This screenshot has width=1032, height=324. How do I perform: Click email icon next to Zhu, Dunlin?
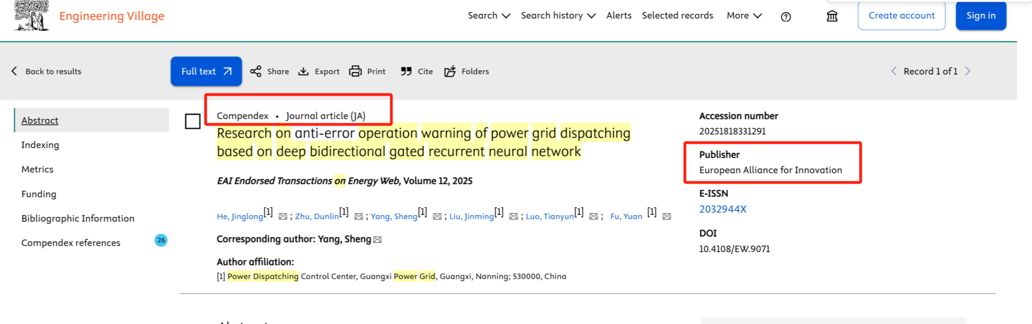[359, 217]
